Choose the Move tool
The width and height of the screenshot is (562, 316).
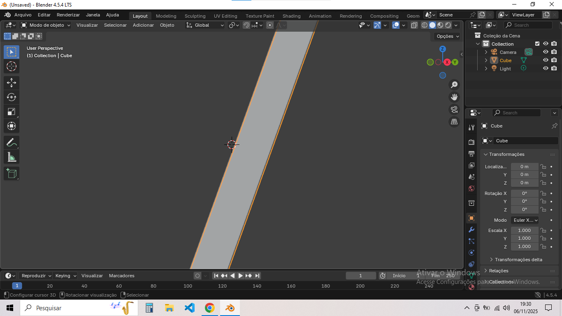click(x=12, y=83)
